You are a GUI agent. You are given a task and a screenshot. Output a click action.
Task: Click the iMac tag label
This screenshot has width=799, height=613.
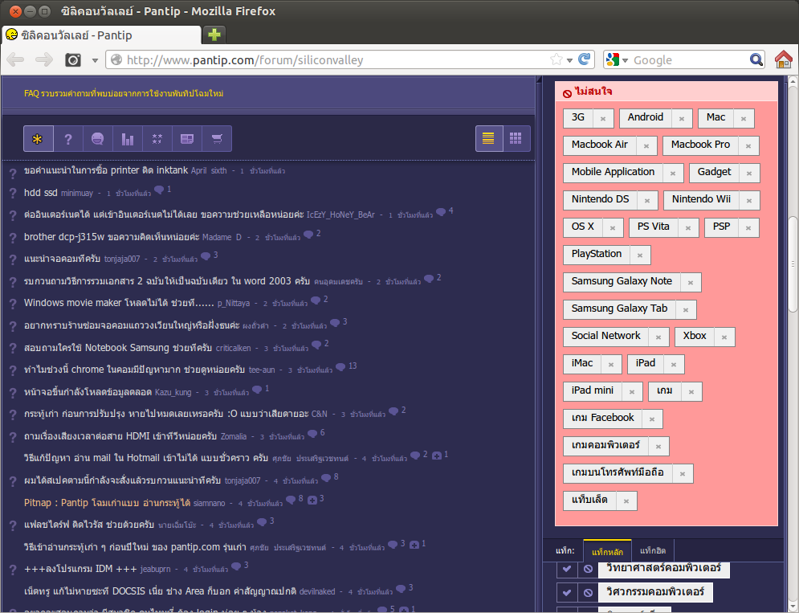(582, 363)
